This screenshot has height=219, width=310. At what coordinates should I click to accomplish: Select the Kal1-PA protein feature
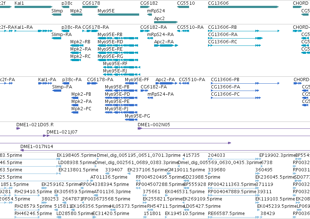(x=45, y=83)
